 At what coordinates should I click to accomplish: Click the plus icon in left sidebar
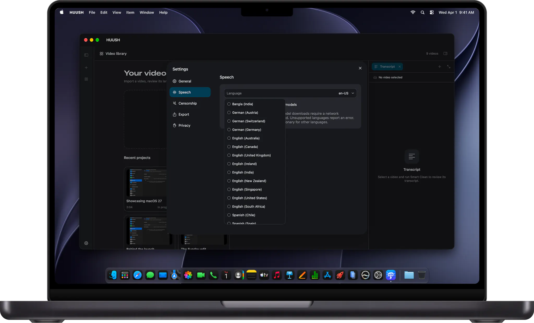tap(86, 68)
